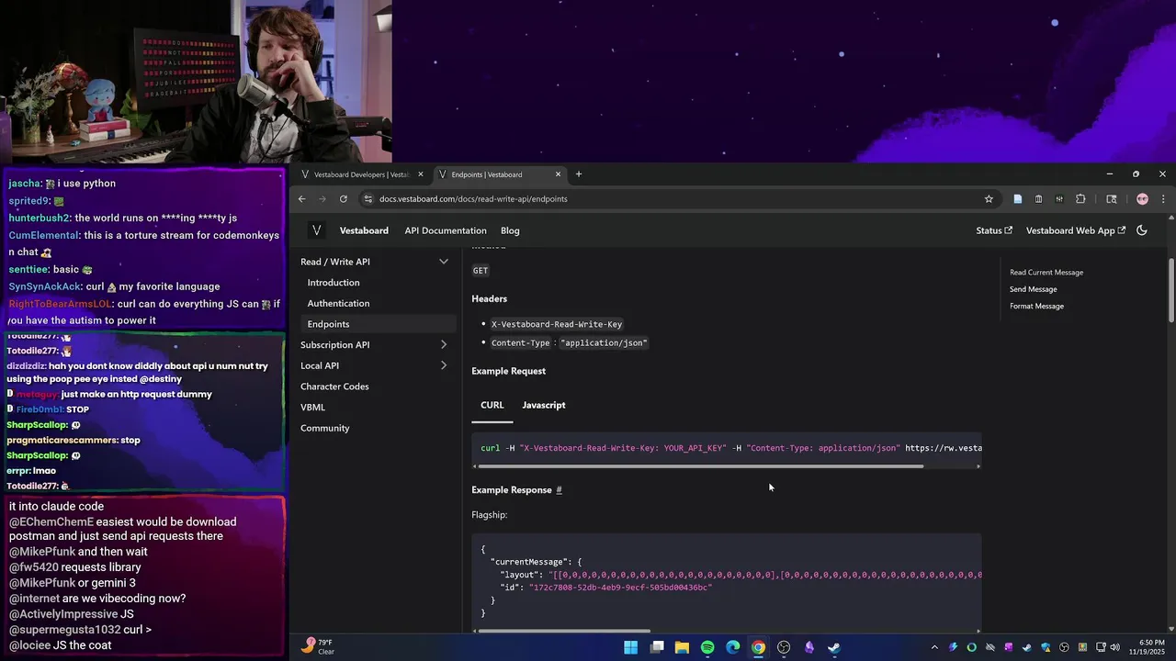Jump to Read Current Message section
The image size is (1176, 661).
point(1046,273)
